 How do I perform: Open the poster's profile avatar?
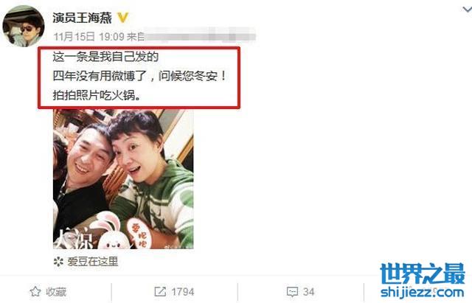24,27
